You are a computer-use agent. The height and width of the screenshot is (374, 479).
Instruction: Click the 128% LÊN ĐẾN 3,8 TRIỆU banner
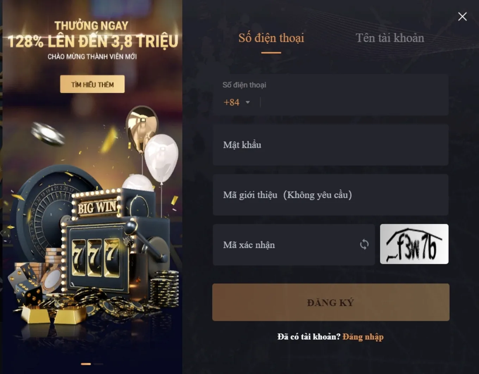pyautogui.click(x=93, y=41)
